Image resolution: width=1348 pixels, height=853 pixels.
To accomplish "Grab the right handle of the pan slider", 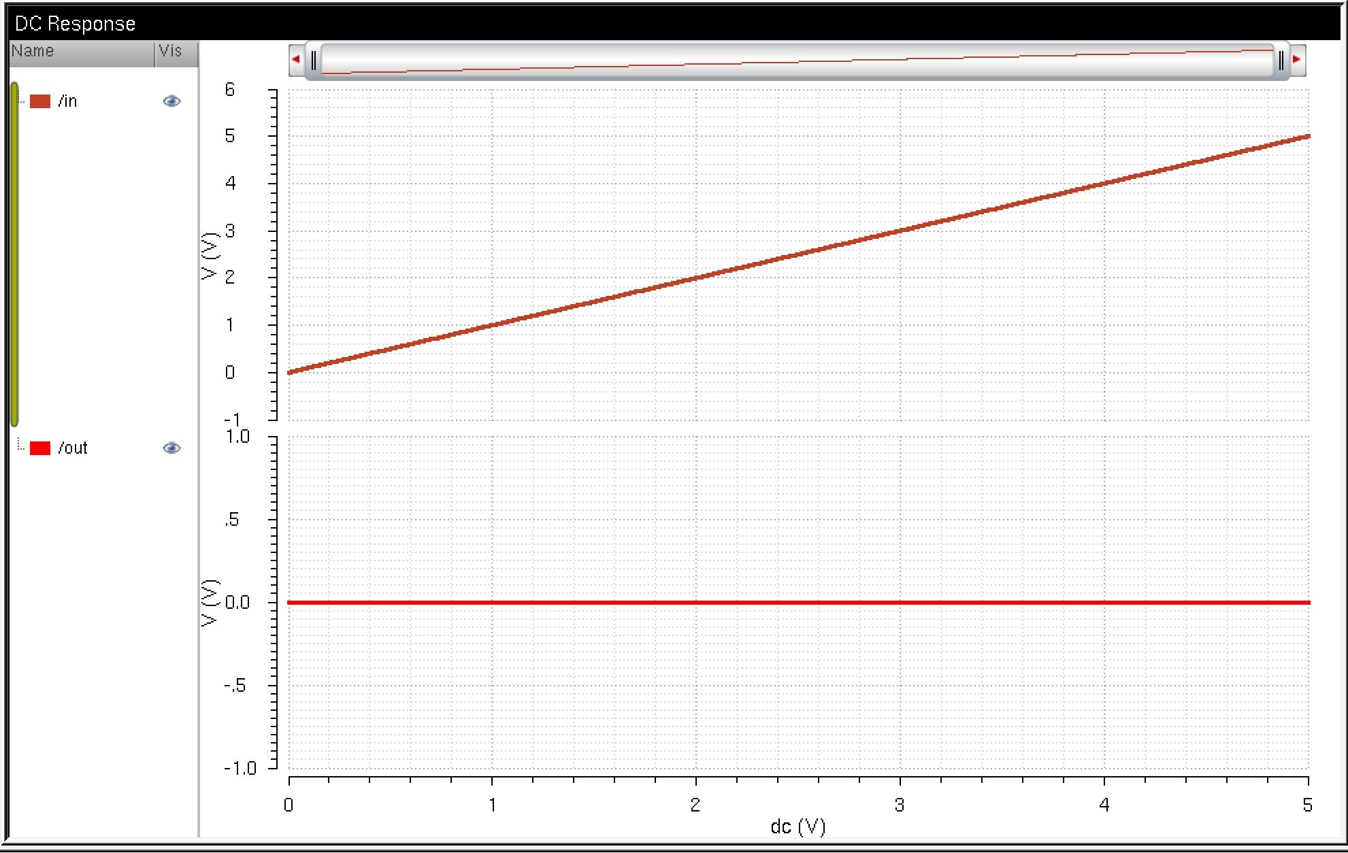I will 1281,61.
